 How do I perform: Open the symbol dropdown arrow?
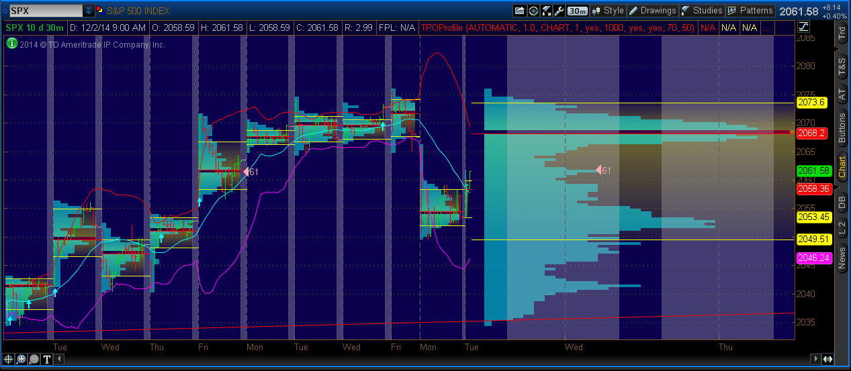point(89,11)
